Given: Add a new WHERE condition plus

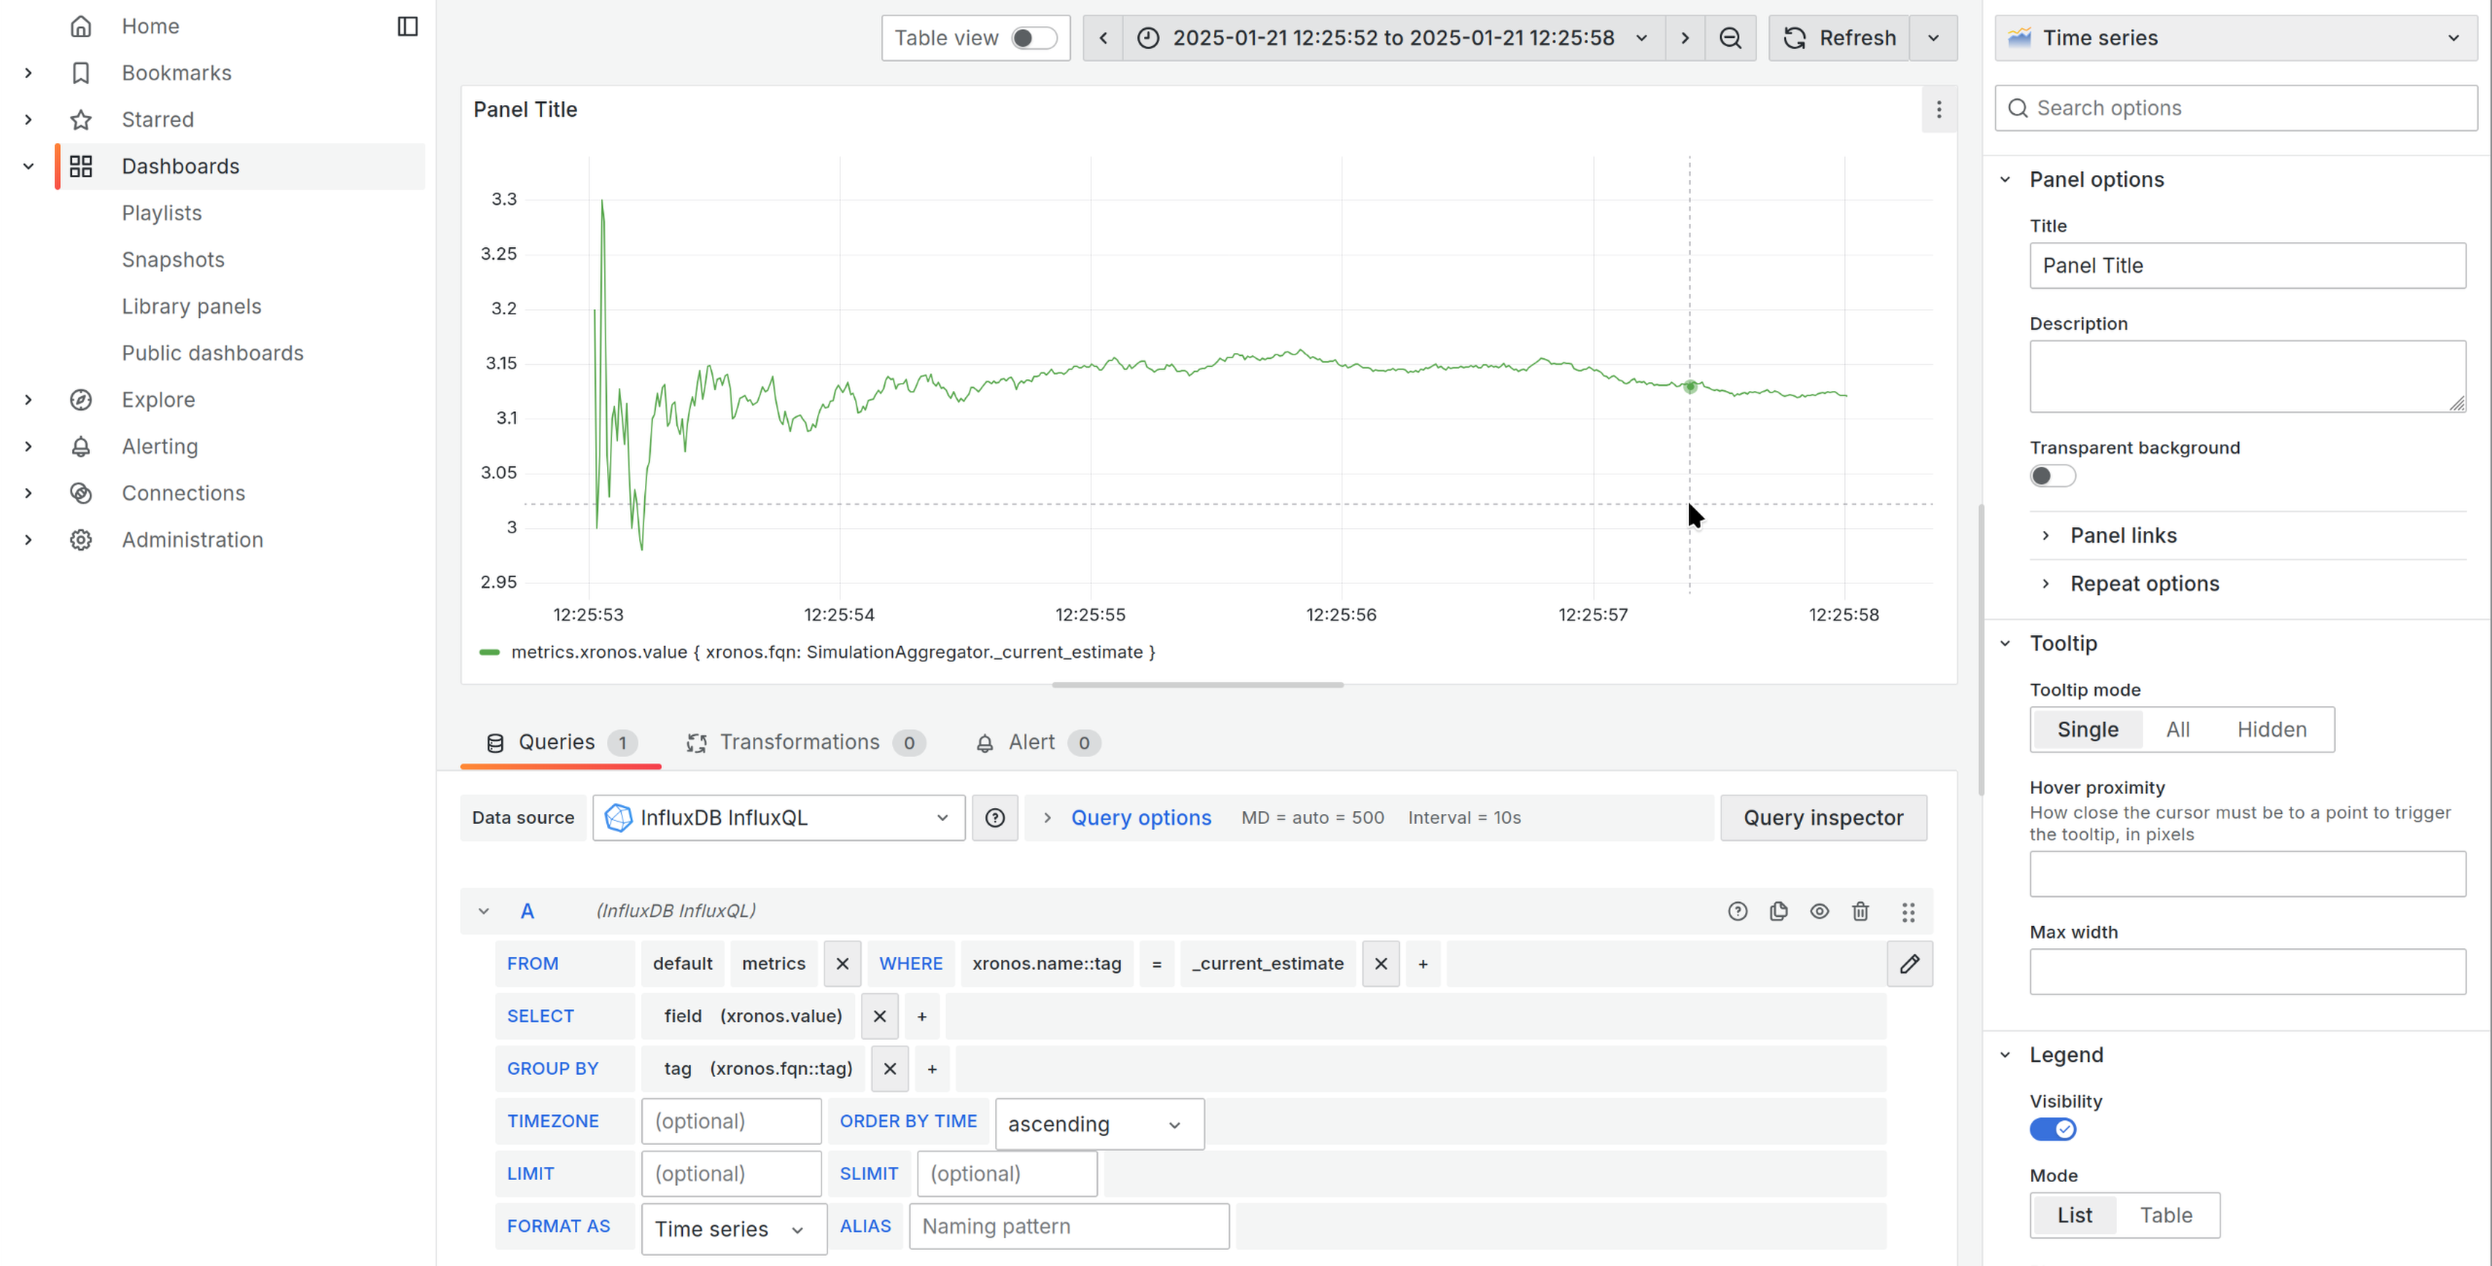Looking at the screenshot, I should 1423,963.
